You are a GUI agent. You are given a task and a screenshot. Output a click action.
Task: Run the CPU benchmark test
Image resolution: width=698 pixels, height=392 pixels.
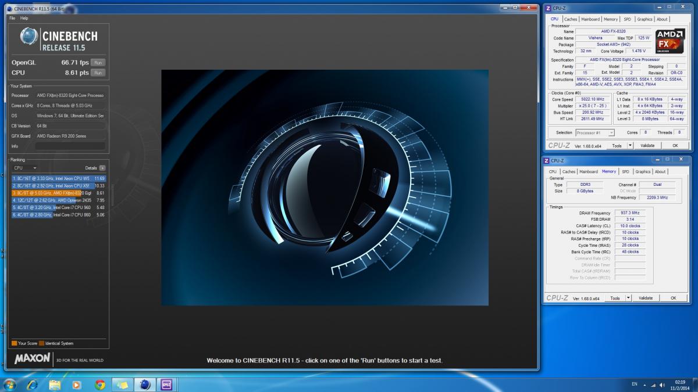(x=98, y=73)
